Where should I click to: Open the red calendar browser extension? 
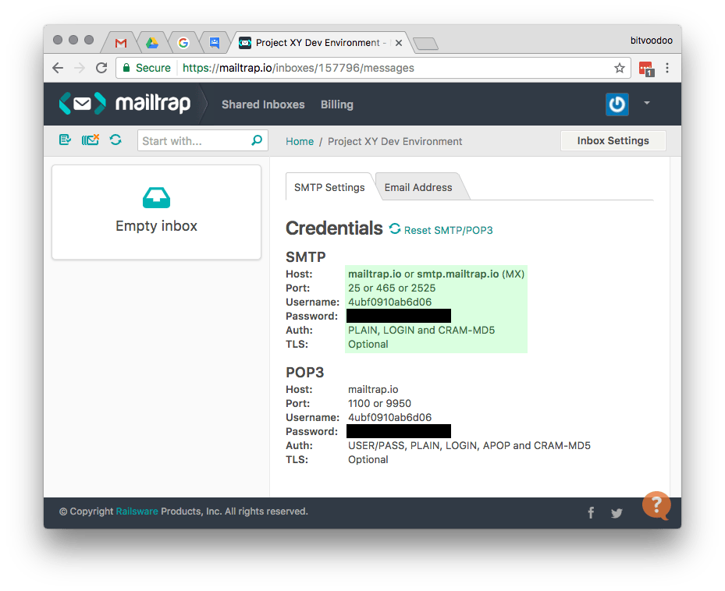coord(646,69)
